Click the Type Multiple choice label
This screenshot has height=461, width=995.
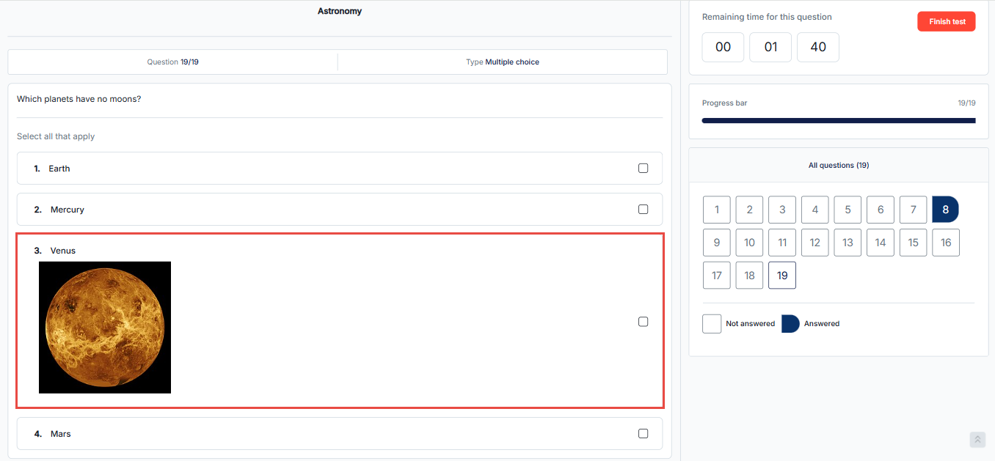click(x=503, y=62)
